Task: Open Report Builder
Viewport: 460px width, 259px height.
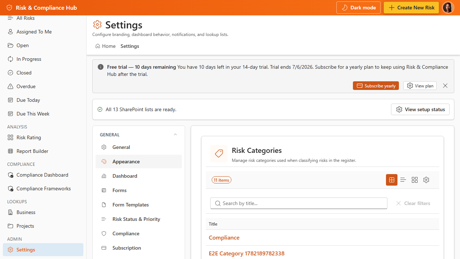Action: click(x=43, y=151)
